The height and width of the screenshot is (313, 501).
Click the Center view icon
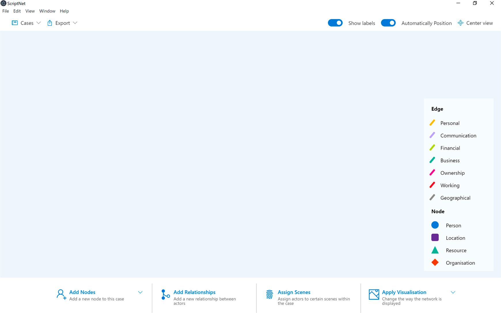pos(461,23)
